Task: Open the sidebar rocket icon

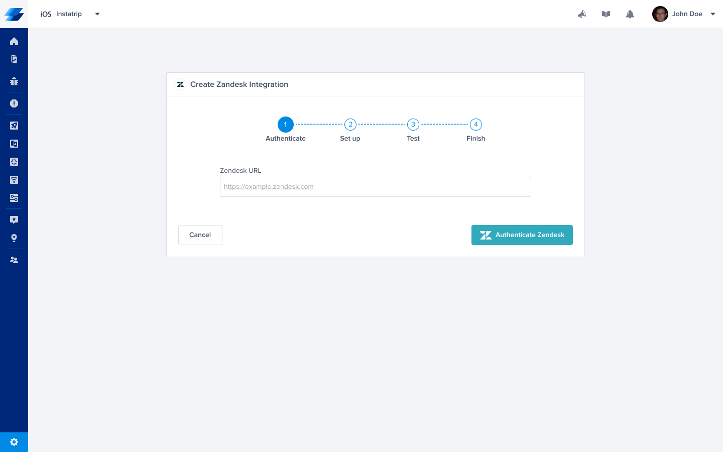Action: click(14, 126)
